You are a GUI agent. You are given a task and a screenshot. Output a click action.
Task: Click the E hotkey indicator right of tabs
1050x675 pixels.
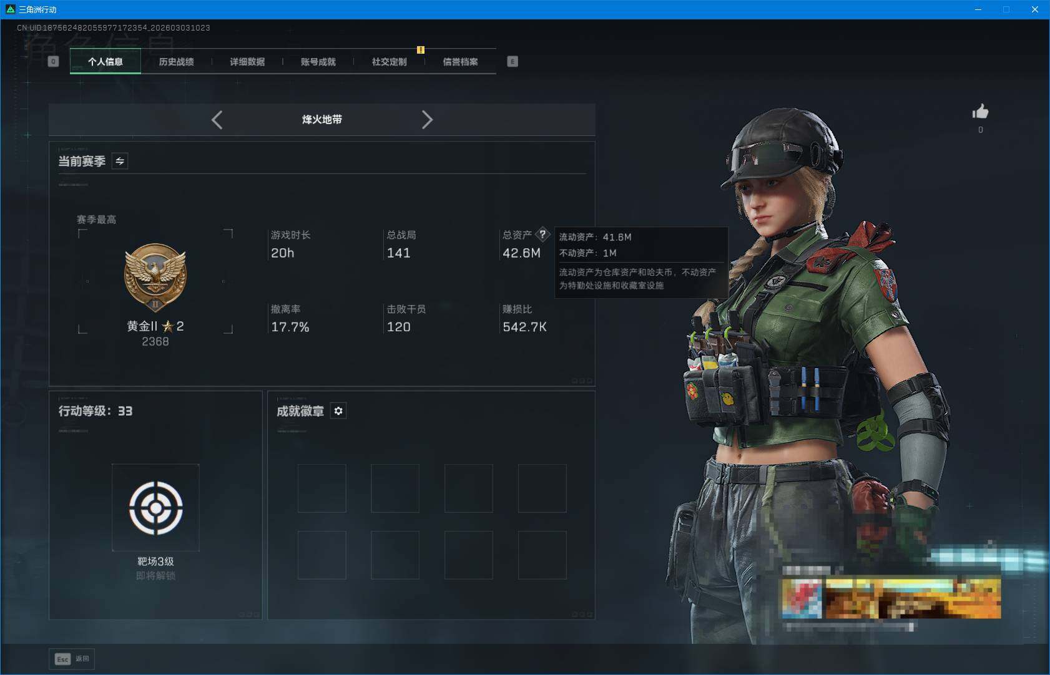pyautogui.click(x=513, y=61)
